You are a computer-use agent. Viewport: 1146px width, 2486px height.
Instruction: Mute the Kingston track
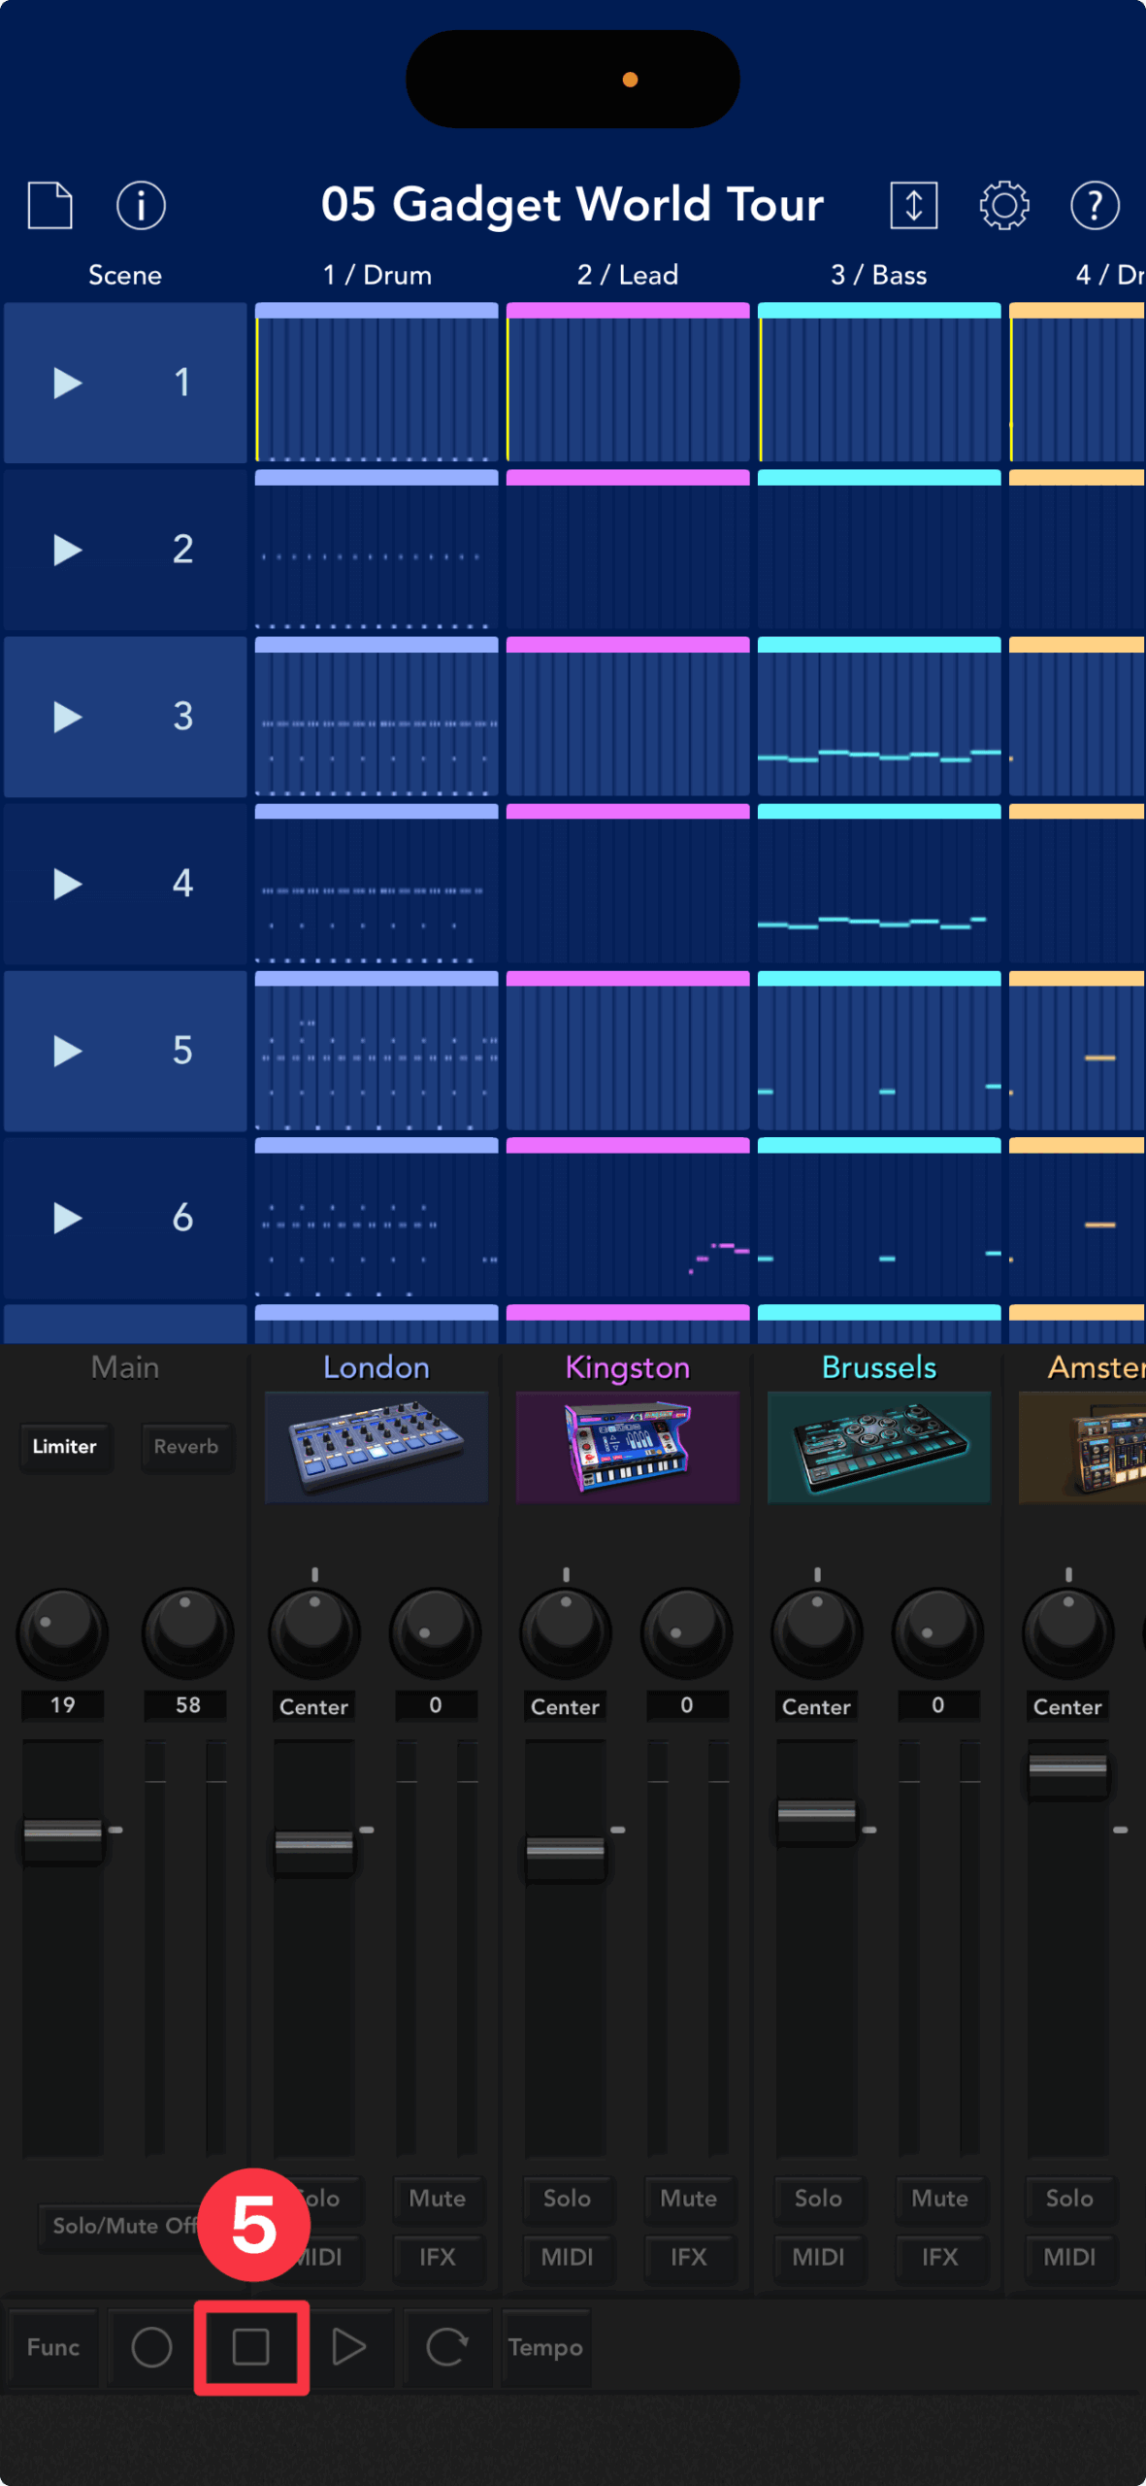click(688, 2198)
